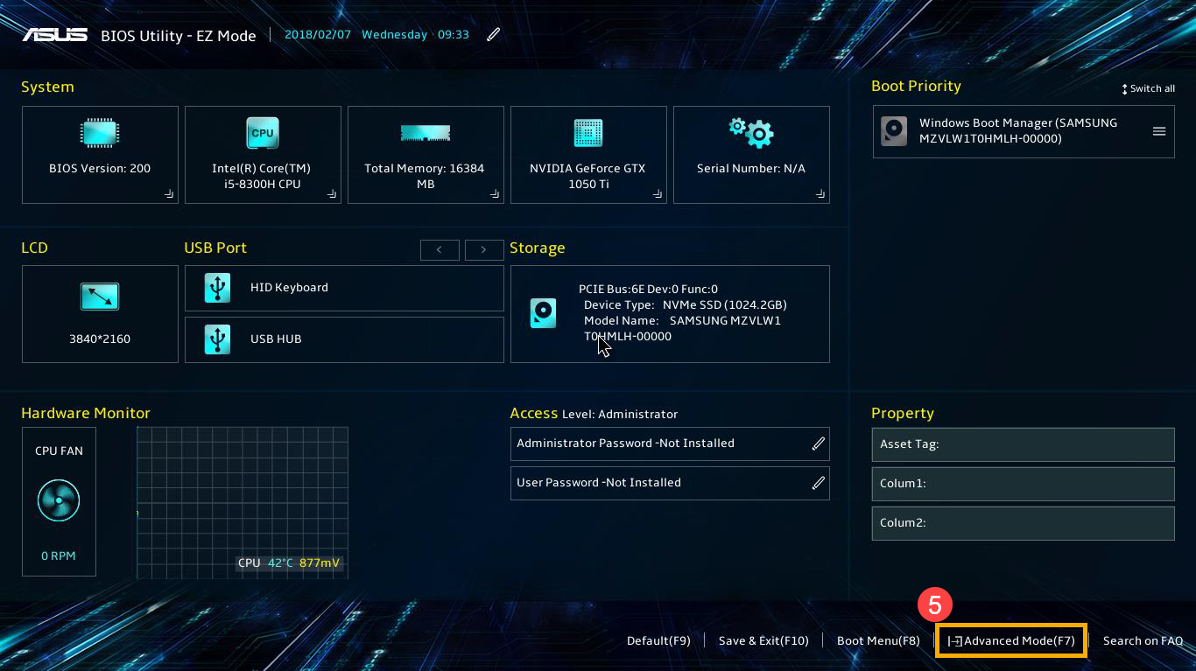Click the Asset Tag field
This screenshot has height=671, width=1196.
pos(1023,444)
